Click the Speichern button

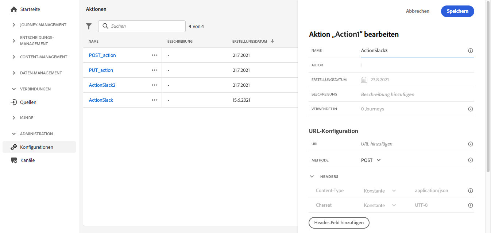[x=457, y=11]
